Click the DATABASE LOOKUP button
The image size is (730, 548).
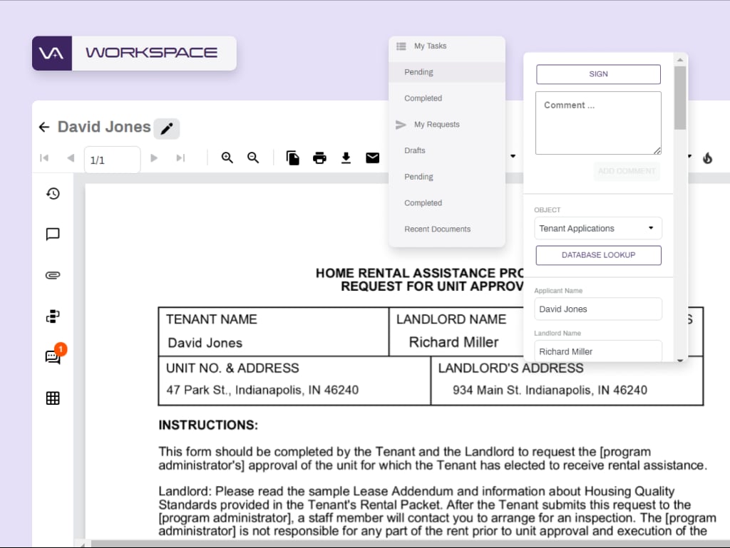pos(598,255)
